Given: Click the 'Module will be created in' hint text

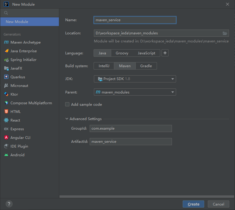Looking at the screenshot, I should point(161,41).
